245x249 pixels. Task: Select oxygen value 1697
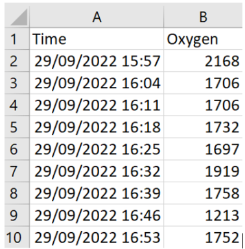[x=203, y=149]
